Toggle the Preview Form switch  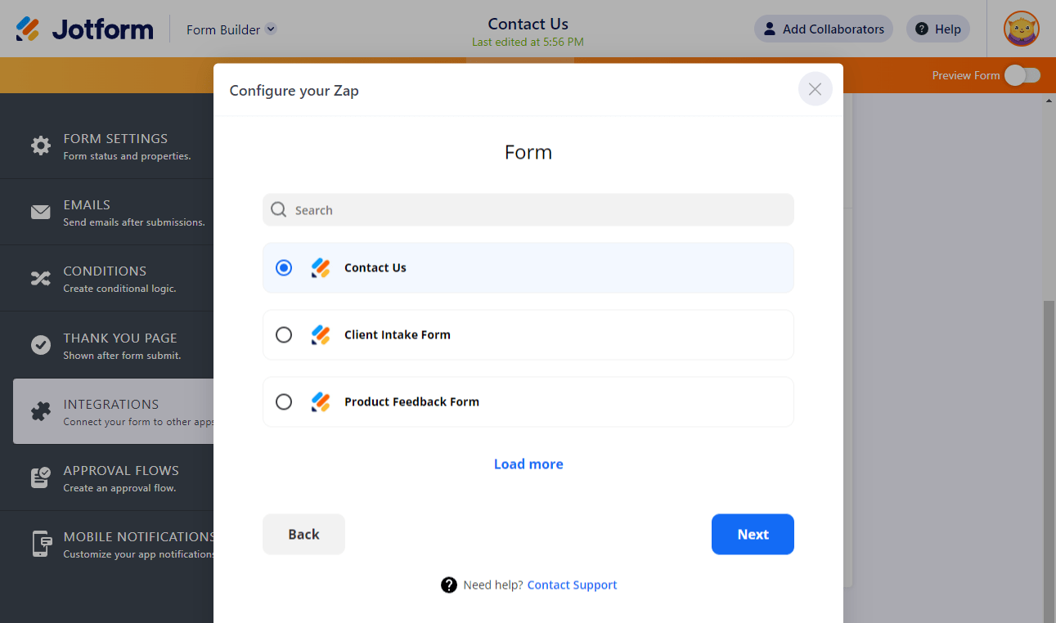pos(1022,75)
